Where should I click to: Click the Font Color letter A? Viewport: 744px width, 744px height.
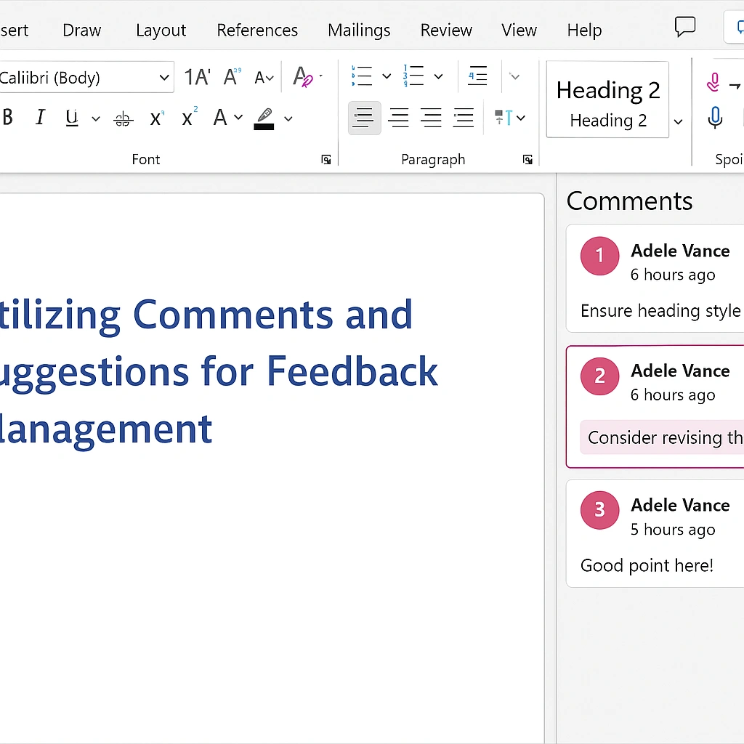pyautogui.click(x=219, y=117)
